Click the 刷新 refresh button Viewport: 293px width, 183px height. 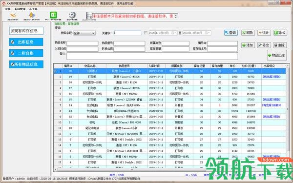248,33
